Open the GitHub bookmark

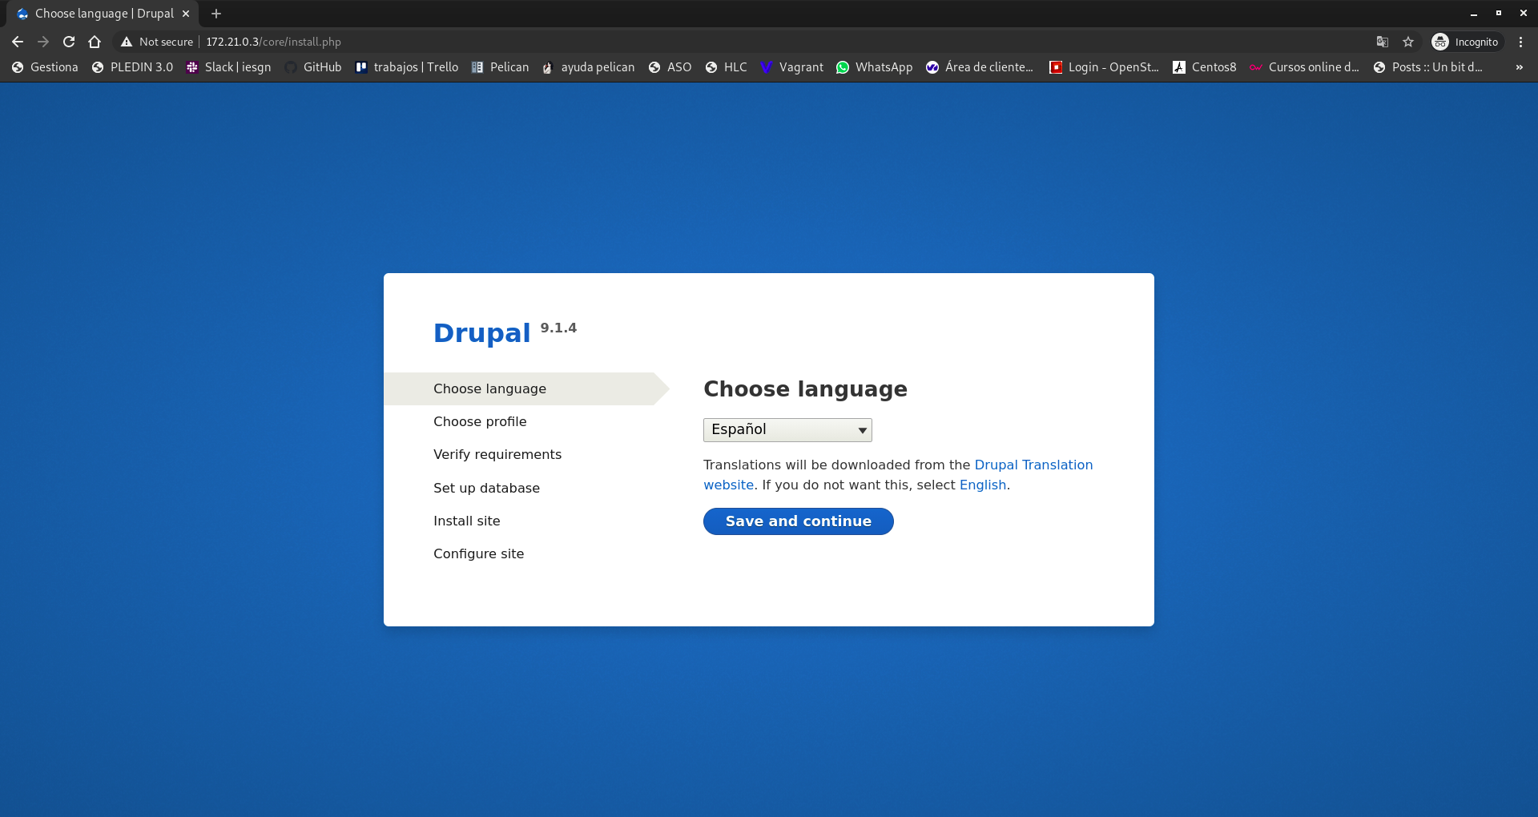tap(313, 67)
